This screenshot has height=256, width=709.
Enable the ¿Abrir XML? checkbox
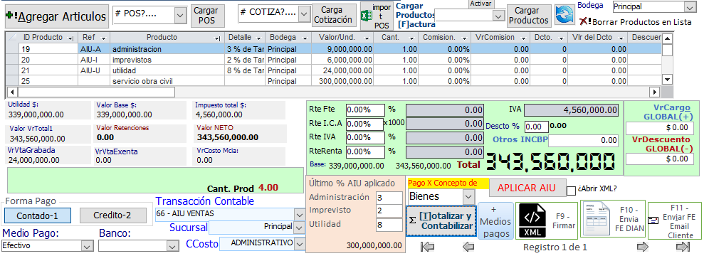pyautogui.click(x=571, y=190)
